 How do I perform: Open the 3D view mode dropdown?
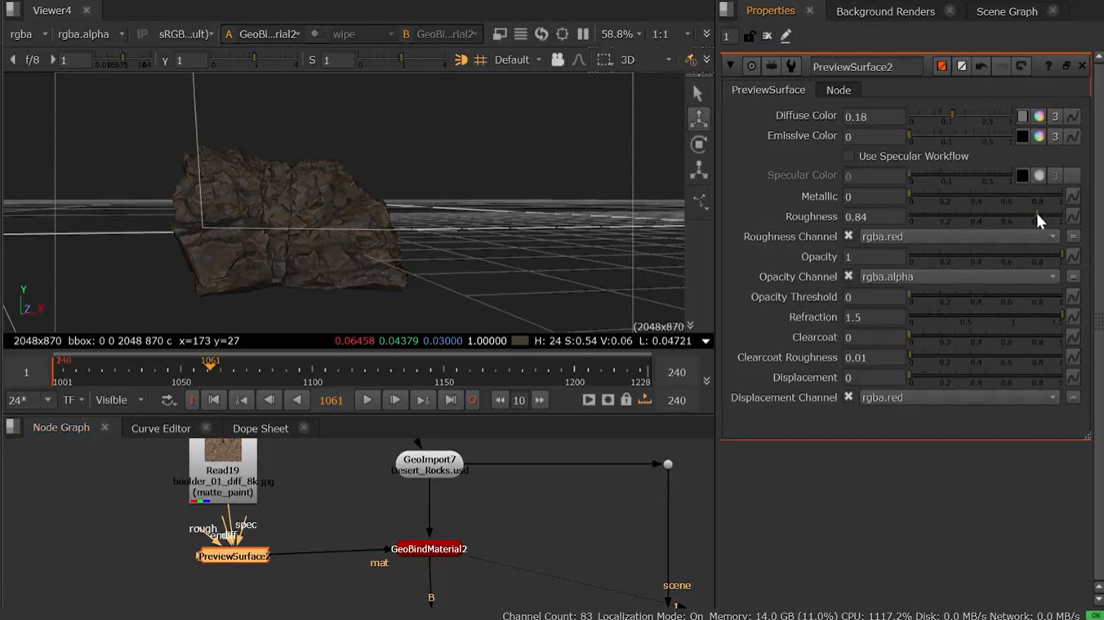pos(645,60)
